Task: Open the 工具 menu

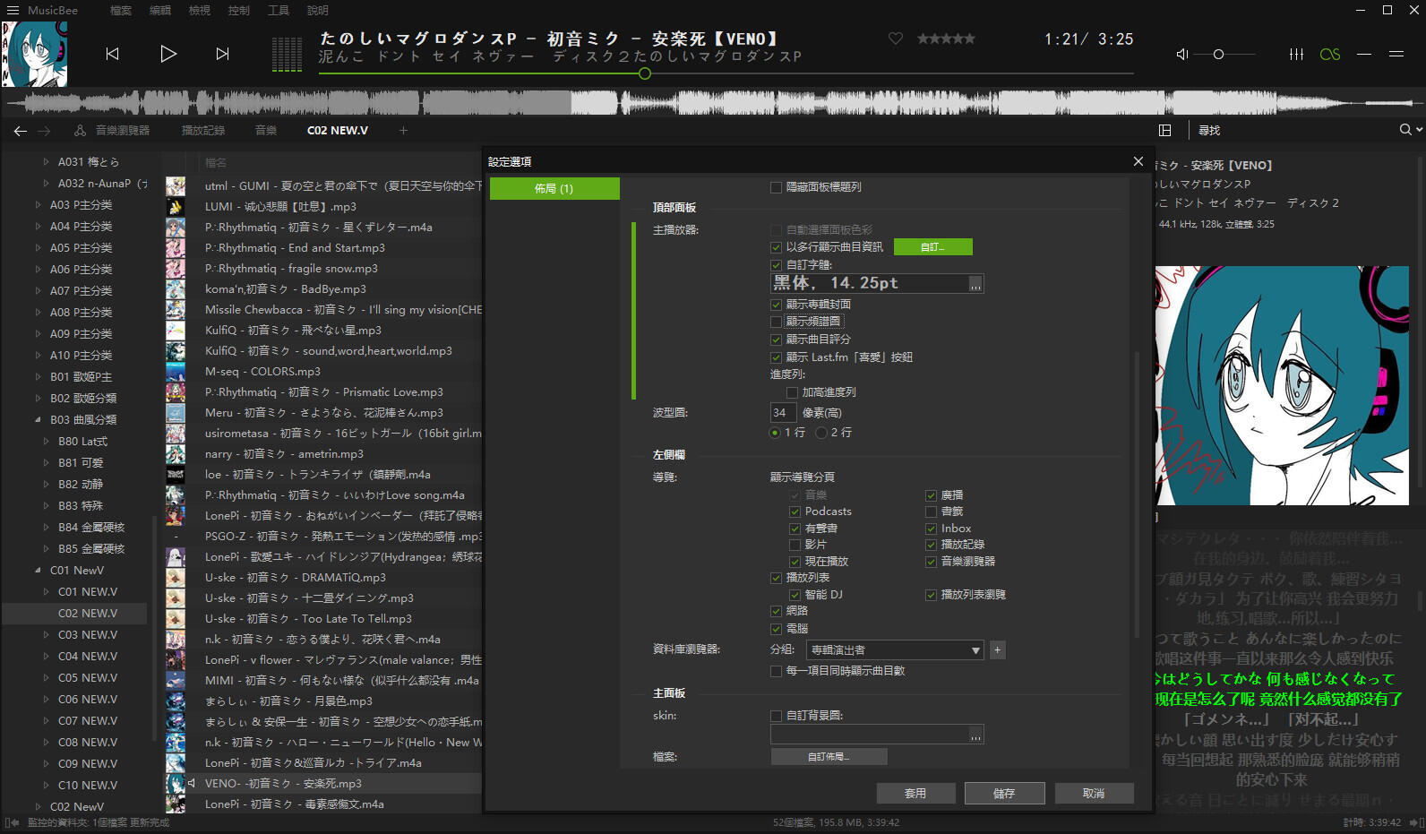Action: coord(278,10)
